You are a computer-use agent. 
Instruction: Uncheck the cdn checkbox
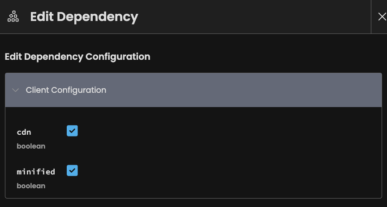point(72,131)
